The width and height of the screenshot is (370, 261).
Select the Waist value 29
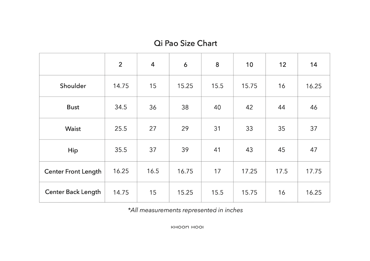[185, 129]
